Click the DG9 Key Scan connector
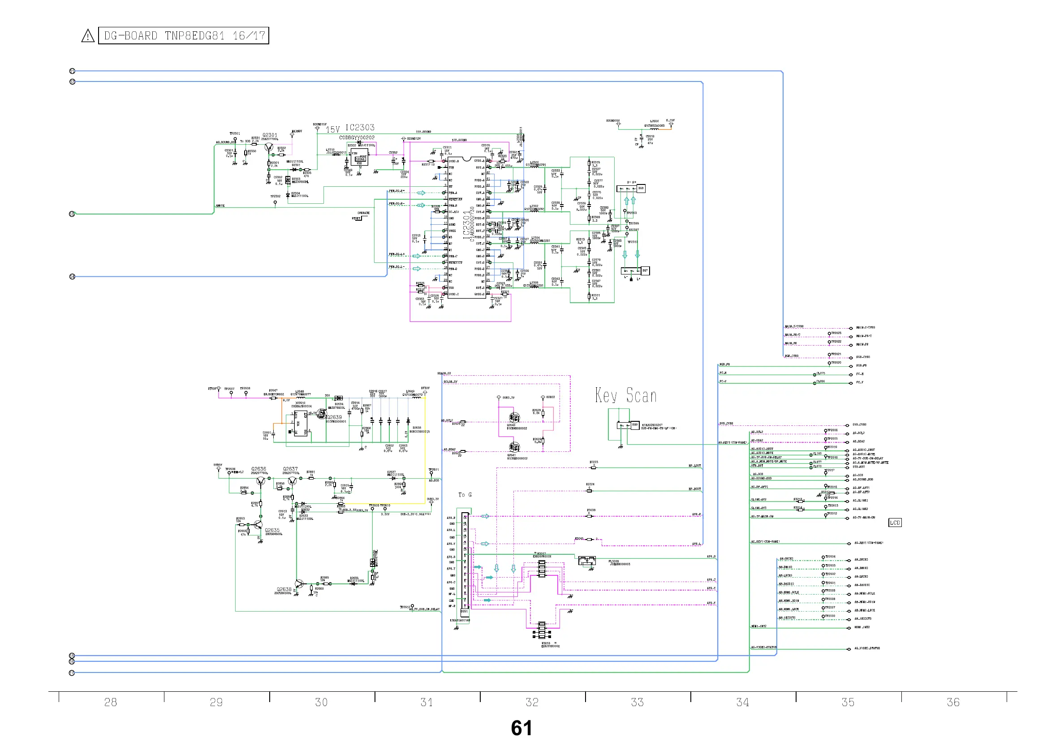Image resolution: width=1064 pixels, height=754 pixels. (x=628, y=425)
